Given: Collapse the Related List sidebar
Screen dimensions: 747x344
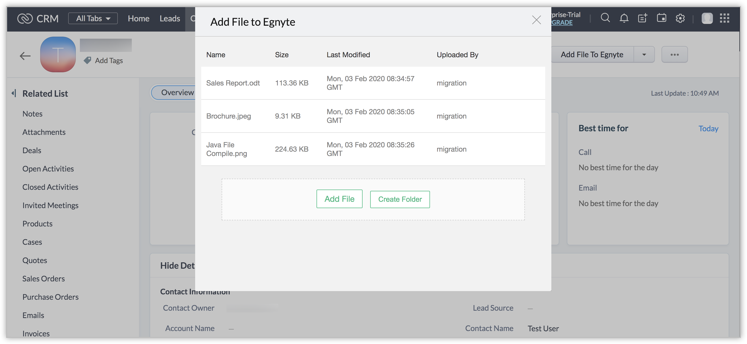Looking at the screenshot, I should coord(14,93).
